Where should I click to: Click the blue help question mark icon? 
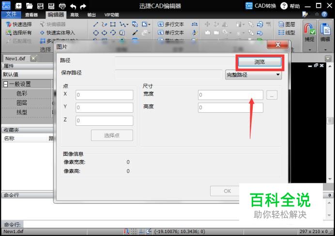(x=324, y=15)
